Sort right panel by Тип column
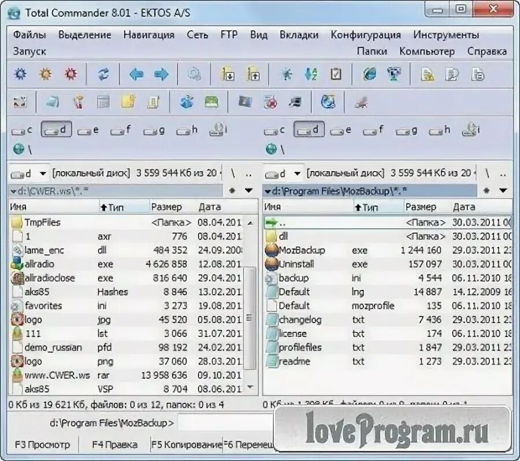 coord(378,207)
